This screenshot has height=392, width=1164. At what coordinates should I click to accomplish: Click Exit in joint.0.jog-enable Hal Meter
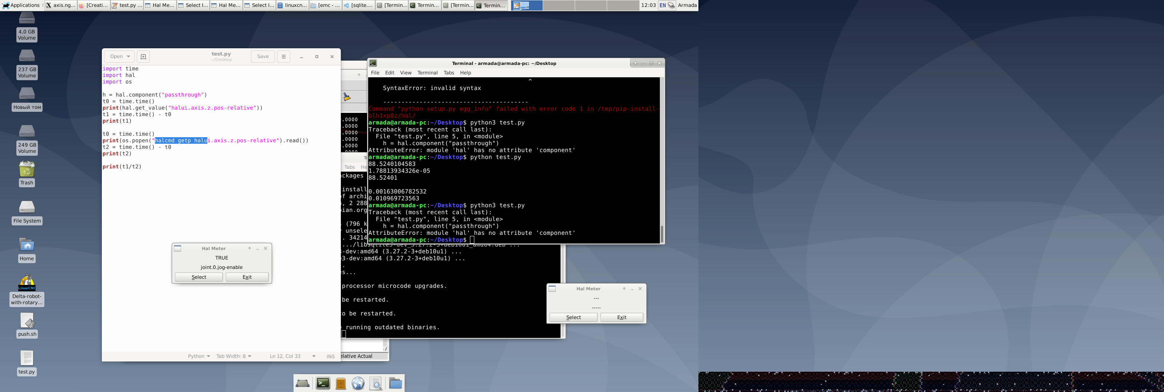point(247,277)
